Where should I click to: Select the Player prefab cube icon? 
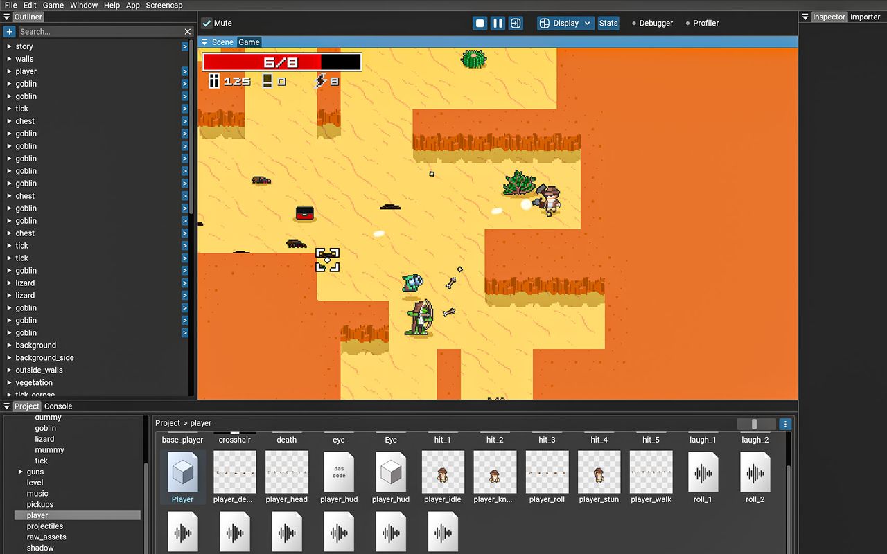point(183,472)
